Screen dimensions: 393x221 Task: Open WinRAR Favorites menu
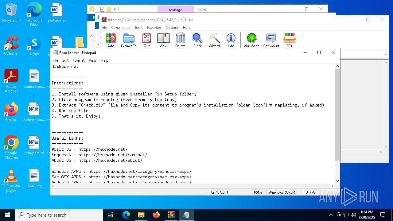(x=154, y=28)
